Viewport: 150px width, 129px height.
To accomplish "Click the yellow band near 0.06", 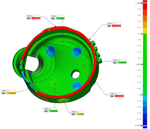I will (x=145, y=31).
